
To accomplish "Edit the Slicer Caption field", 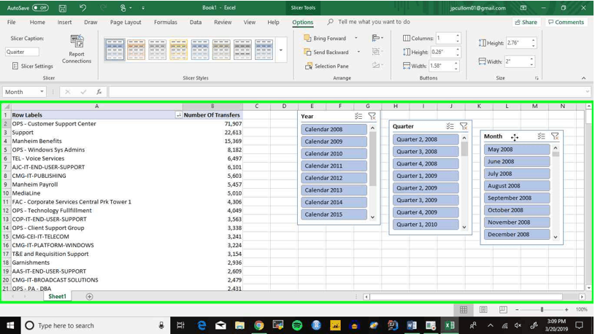I will click(x=22, y=52).
